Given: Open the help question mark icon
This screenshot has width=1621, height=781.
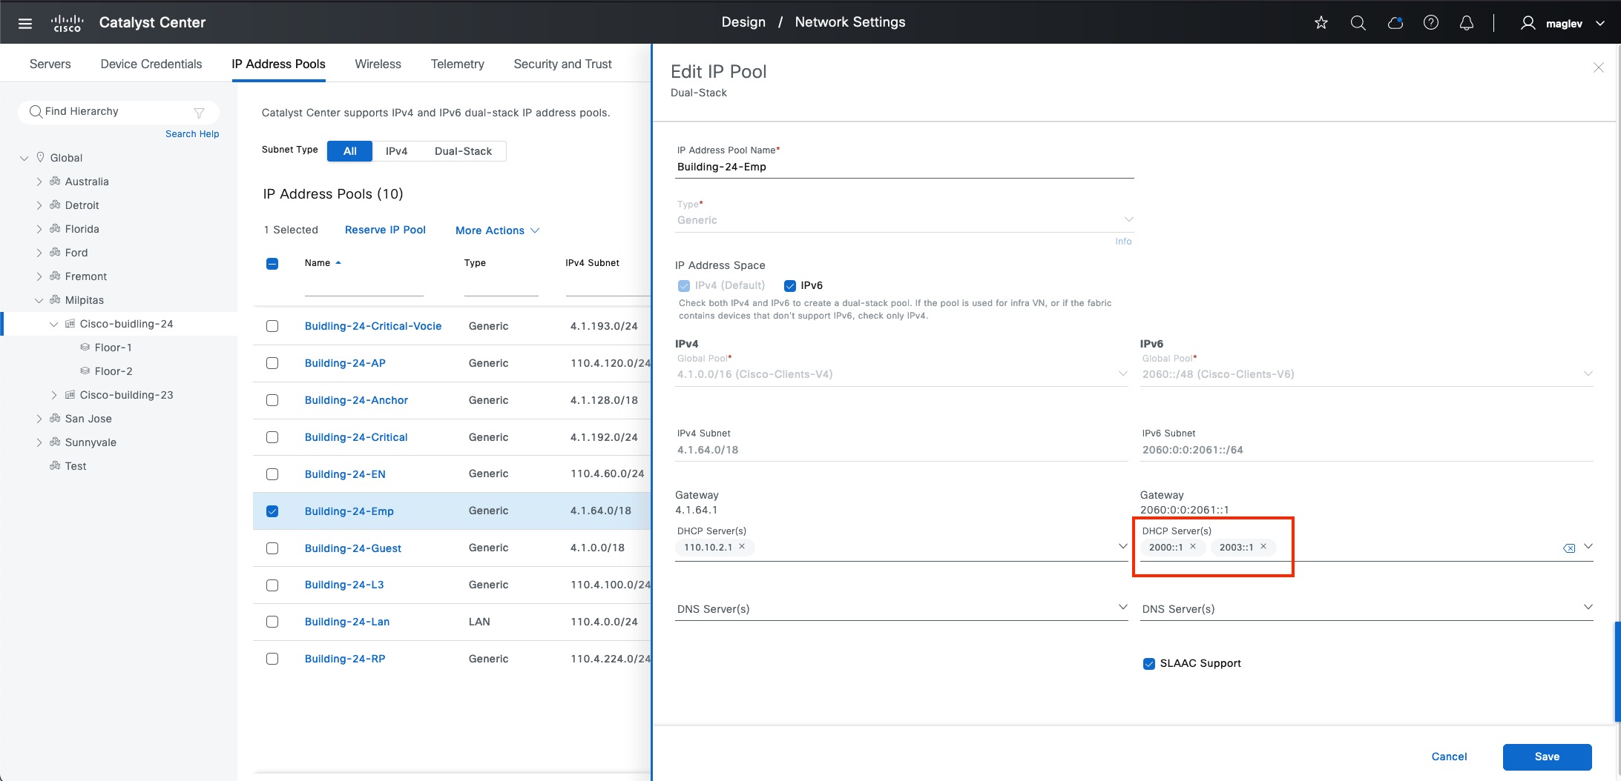Looking at the screenshot, I should point(1431,23).
